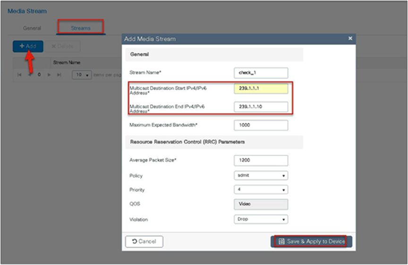This screenshot has height=265, width=408.
Task: Close the Add Media Stream dialog
Action: coord(350,38)
